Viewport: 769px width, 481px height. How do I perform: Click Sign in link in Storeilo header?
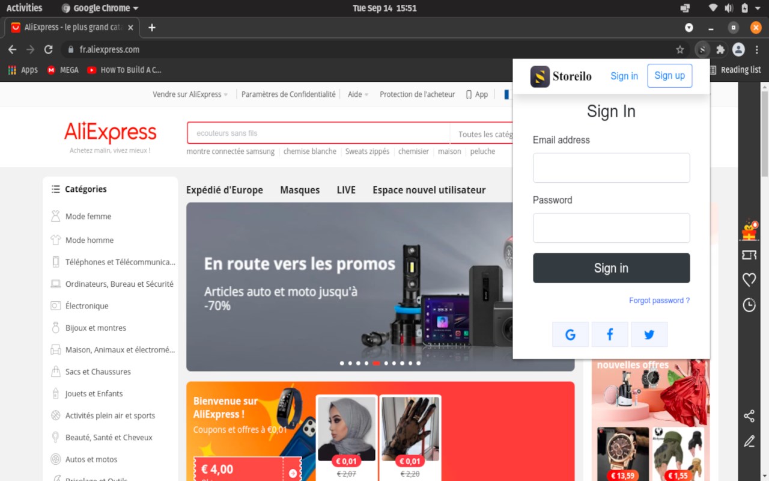click(x=624, y=76)
